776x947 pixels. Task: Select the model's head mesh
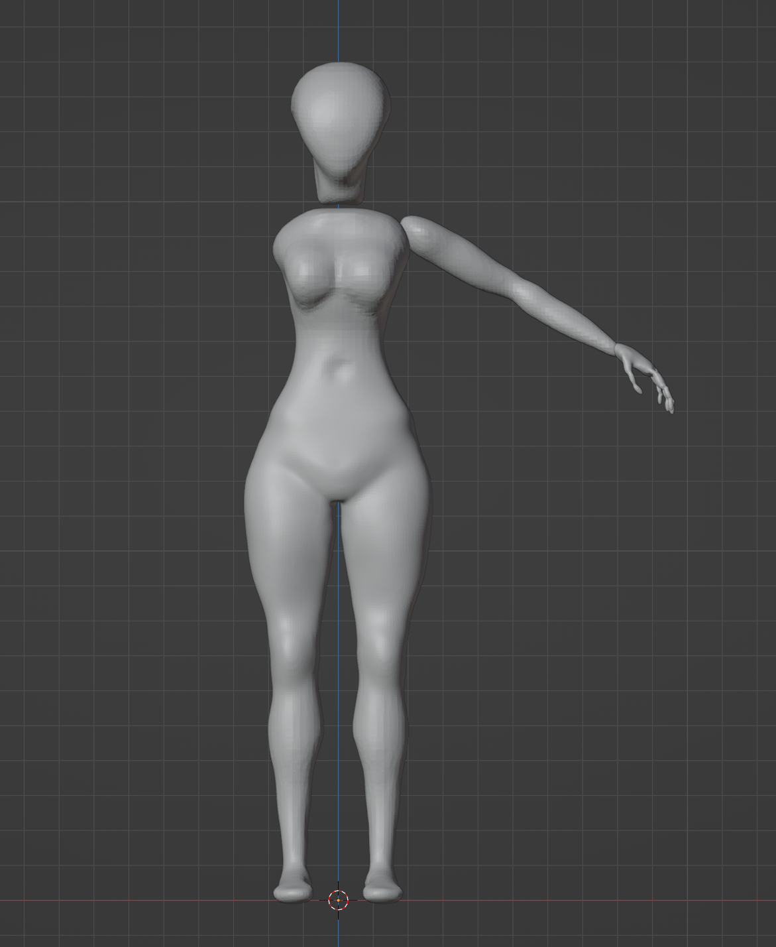(x=340, y=132)
